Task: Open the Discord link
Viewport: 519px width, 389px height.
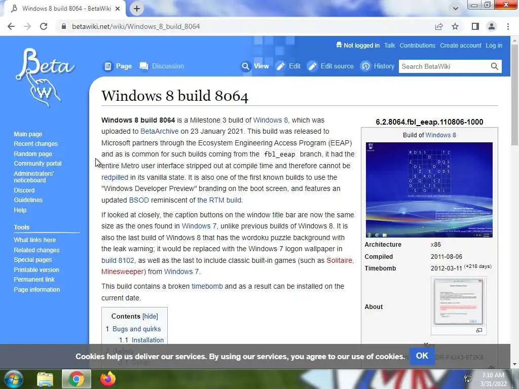Action: pos(24,190)
